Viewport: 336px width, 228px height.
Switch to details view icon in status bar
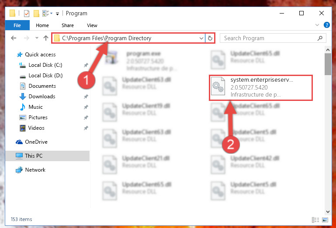point(315,220)
